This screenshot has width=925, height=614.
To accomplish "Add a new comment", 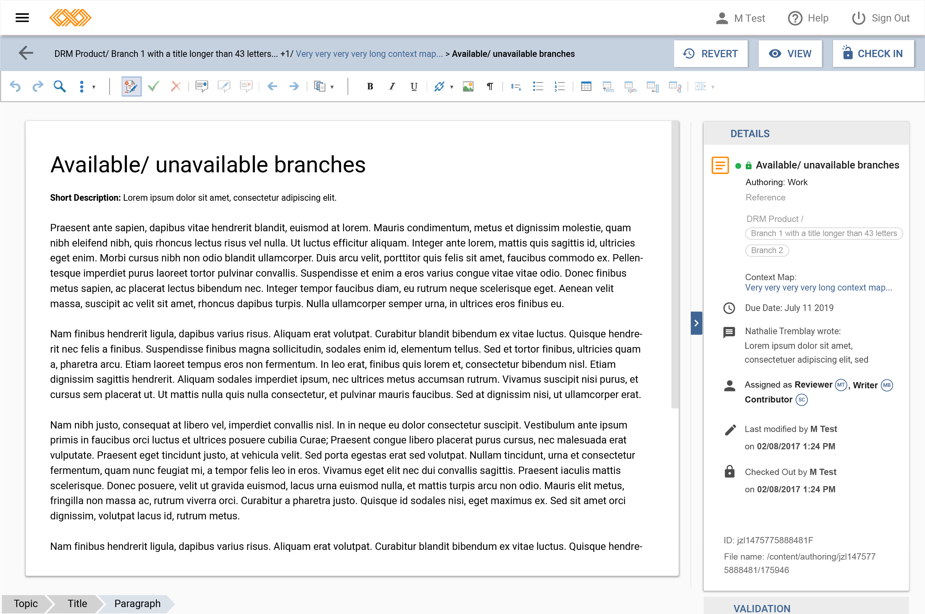I will coord(202,86).
